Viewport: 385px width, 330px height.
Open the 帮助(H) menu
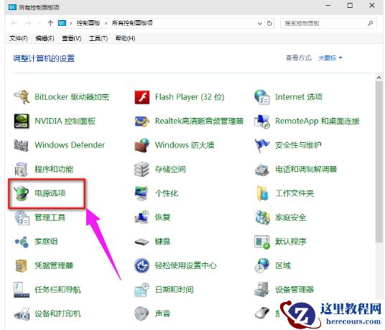(125, 38)
